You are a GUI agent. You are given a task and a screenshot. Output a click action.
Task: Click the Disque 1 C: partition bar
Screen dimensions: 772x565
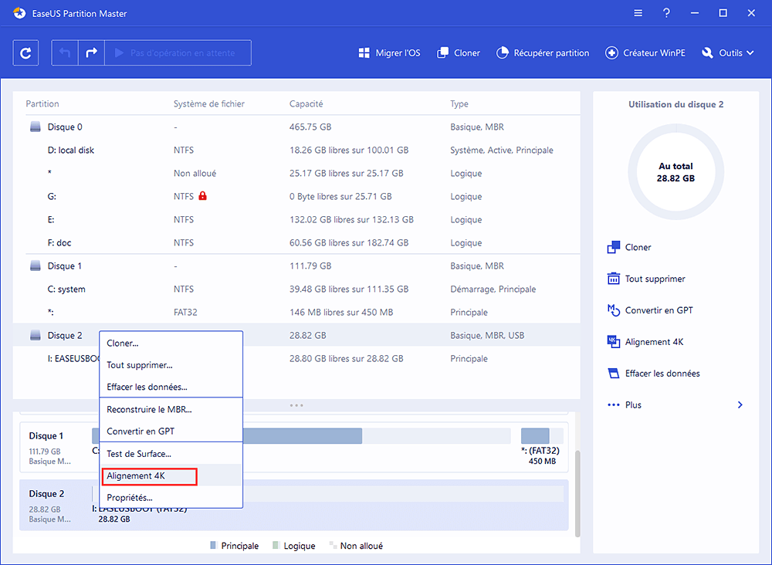pos(303,436)
